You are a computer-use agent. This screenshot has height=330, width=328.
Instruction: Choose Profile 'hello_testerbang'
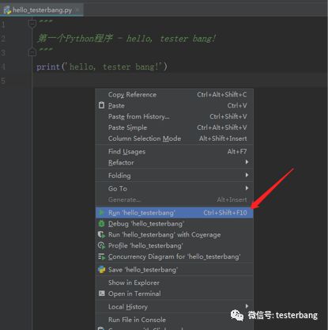pyautogui.click(x=174, y=245)
